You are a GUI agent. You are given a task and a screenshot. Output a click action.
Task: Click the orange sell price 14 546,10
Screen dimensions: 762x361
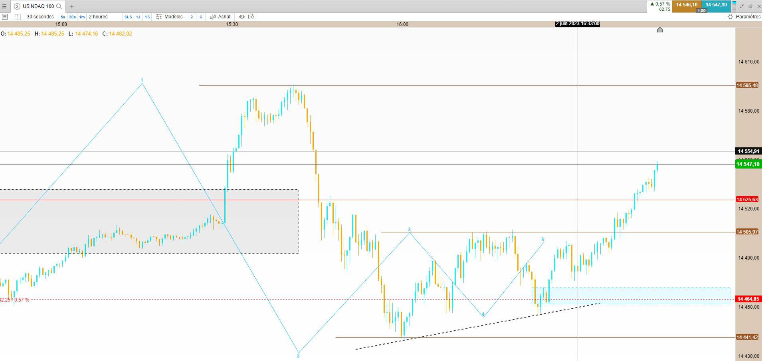[x=687, y=5]
